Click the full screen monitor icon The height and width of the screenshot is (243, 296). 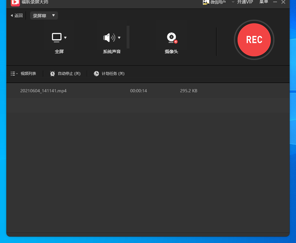(x=57, y=38)
